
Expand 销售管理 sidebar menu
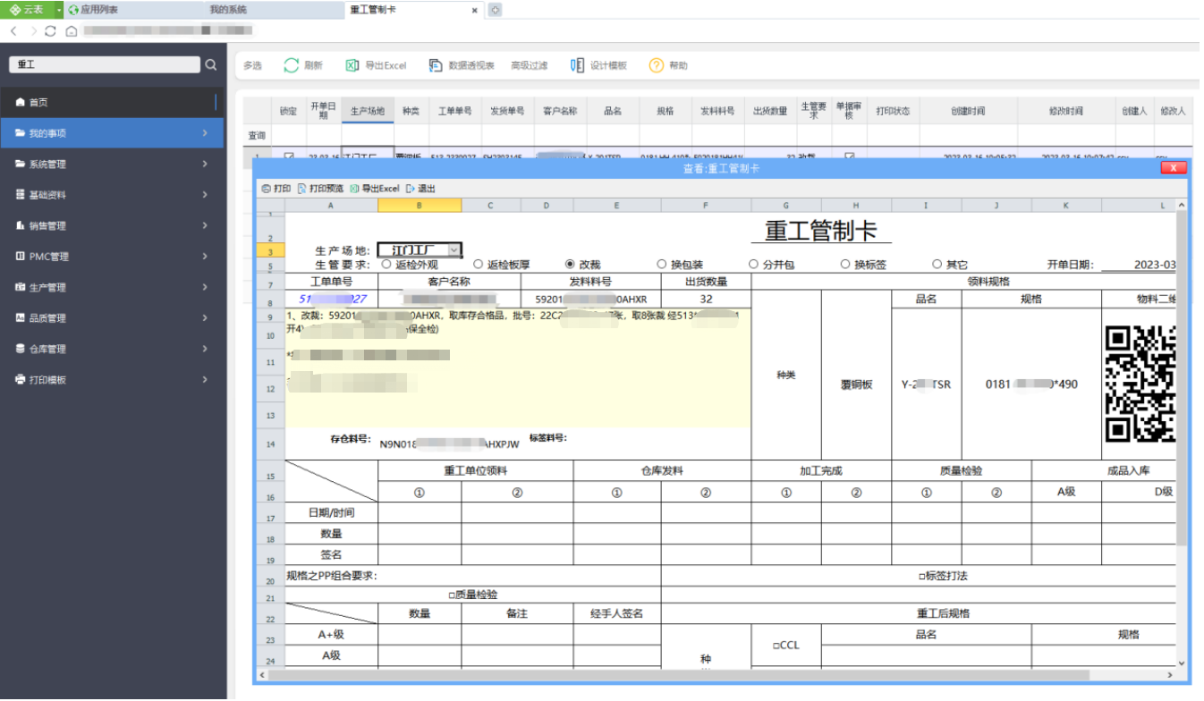pyautogui.click(x=112, y=225)
